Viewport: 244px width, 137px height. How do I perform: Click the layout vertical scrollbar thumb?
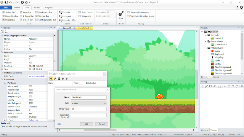pyautogui.click(x=196, y=84)
